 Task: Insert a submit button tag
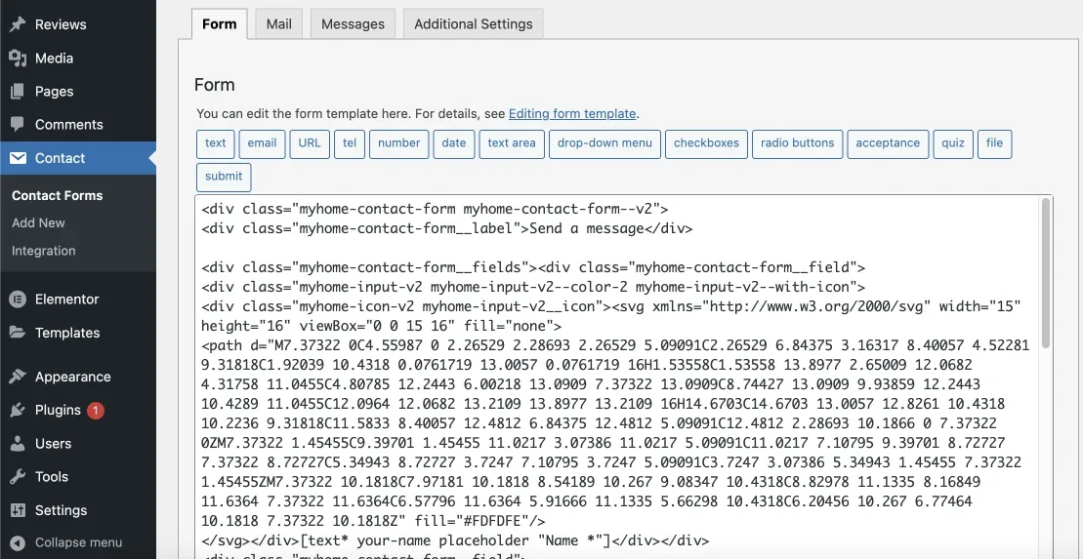[x=224, y=177]
